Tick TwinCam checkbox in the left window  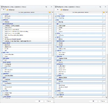(x=4, y=95)
